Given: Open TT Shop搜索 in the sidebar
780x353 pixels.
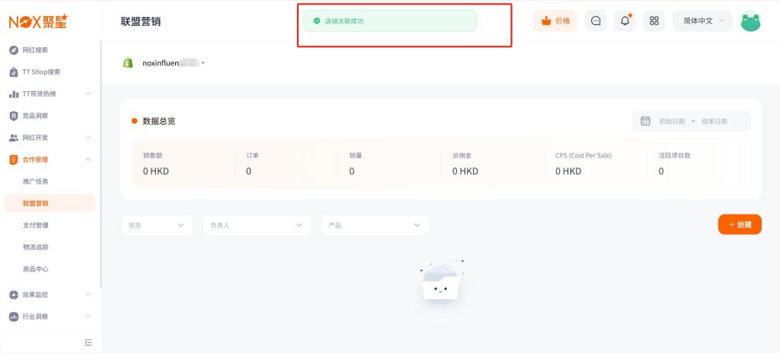Looking at the screenshot, I should (41, 72).
